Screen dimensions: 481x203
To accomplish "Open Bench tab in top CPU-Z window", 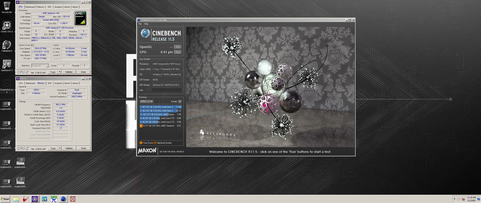I will coord(67,7).
